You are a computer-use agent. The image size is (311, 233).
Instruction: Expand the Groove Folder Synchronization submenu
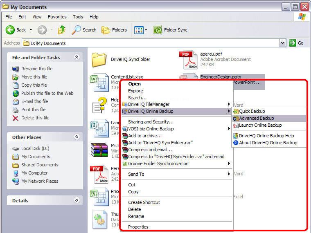176,164
